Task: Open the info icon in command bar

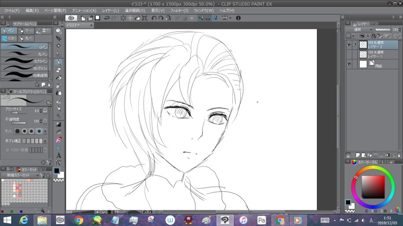Action: point(238,18)
